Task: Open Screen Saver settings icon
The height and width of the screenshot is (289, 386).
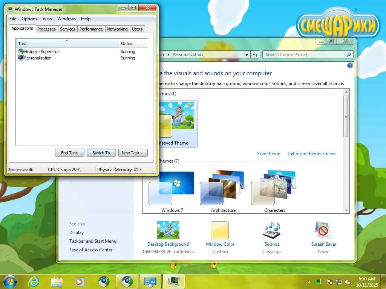Action: click(x=323, y=230)
